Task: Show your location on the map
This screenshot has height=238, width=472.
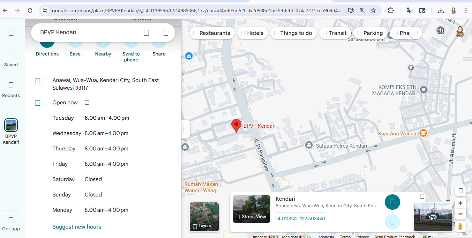Action: click(460, 191)
